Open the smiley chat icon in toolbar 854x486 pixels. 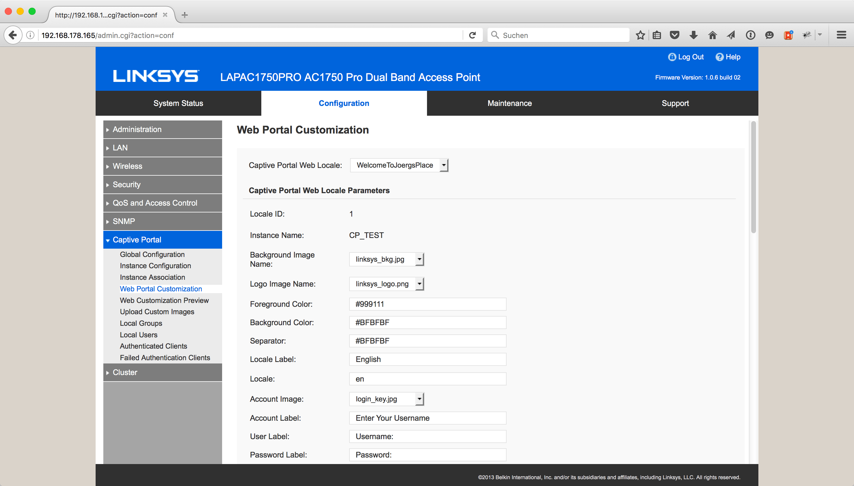pyautogui.click(x=769, y=35)
